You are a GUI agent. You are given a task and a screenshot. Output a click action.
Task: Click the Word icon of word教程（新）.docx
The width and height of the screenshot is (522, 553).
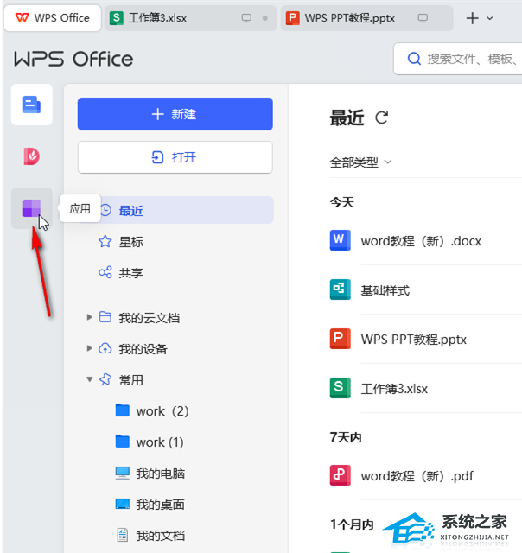[340, 240]
